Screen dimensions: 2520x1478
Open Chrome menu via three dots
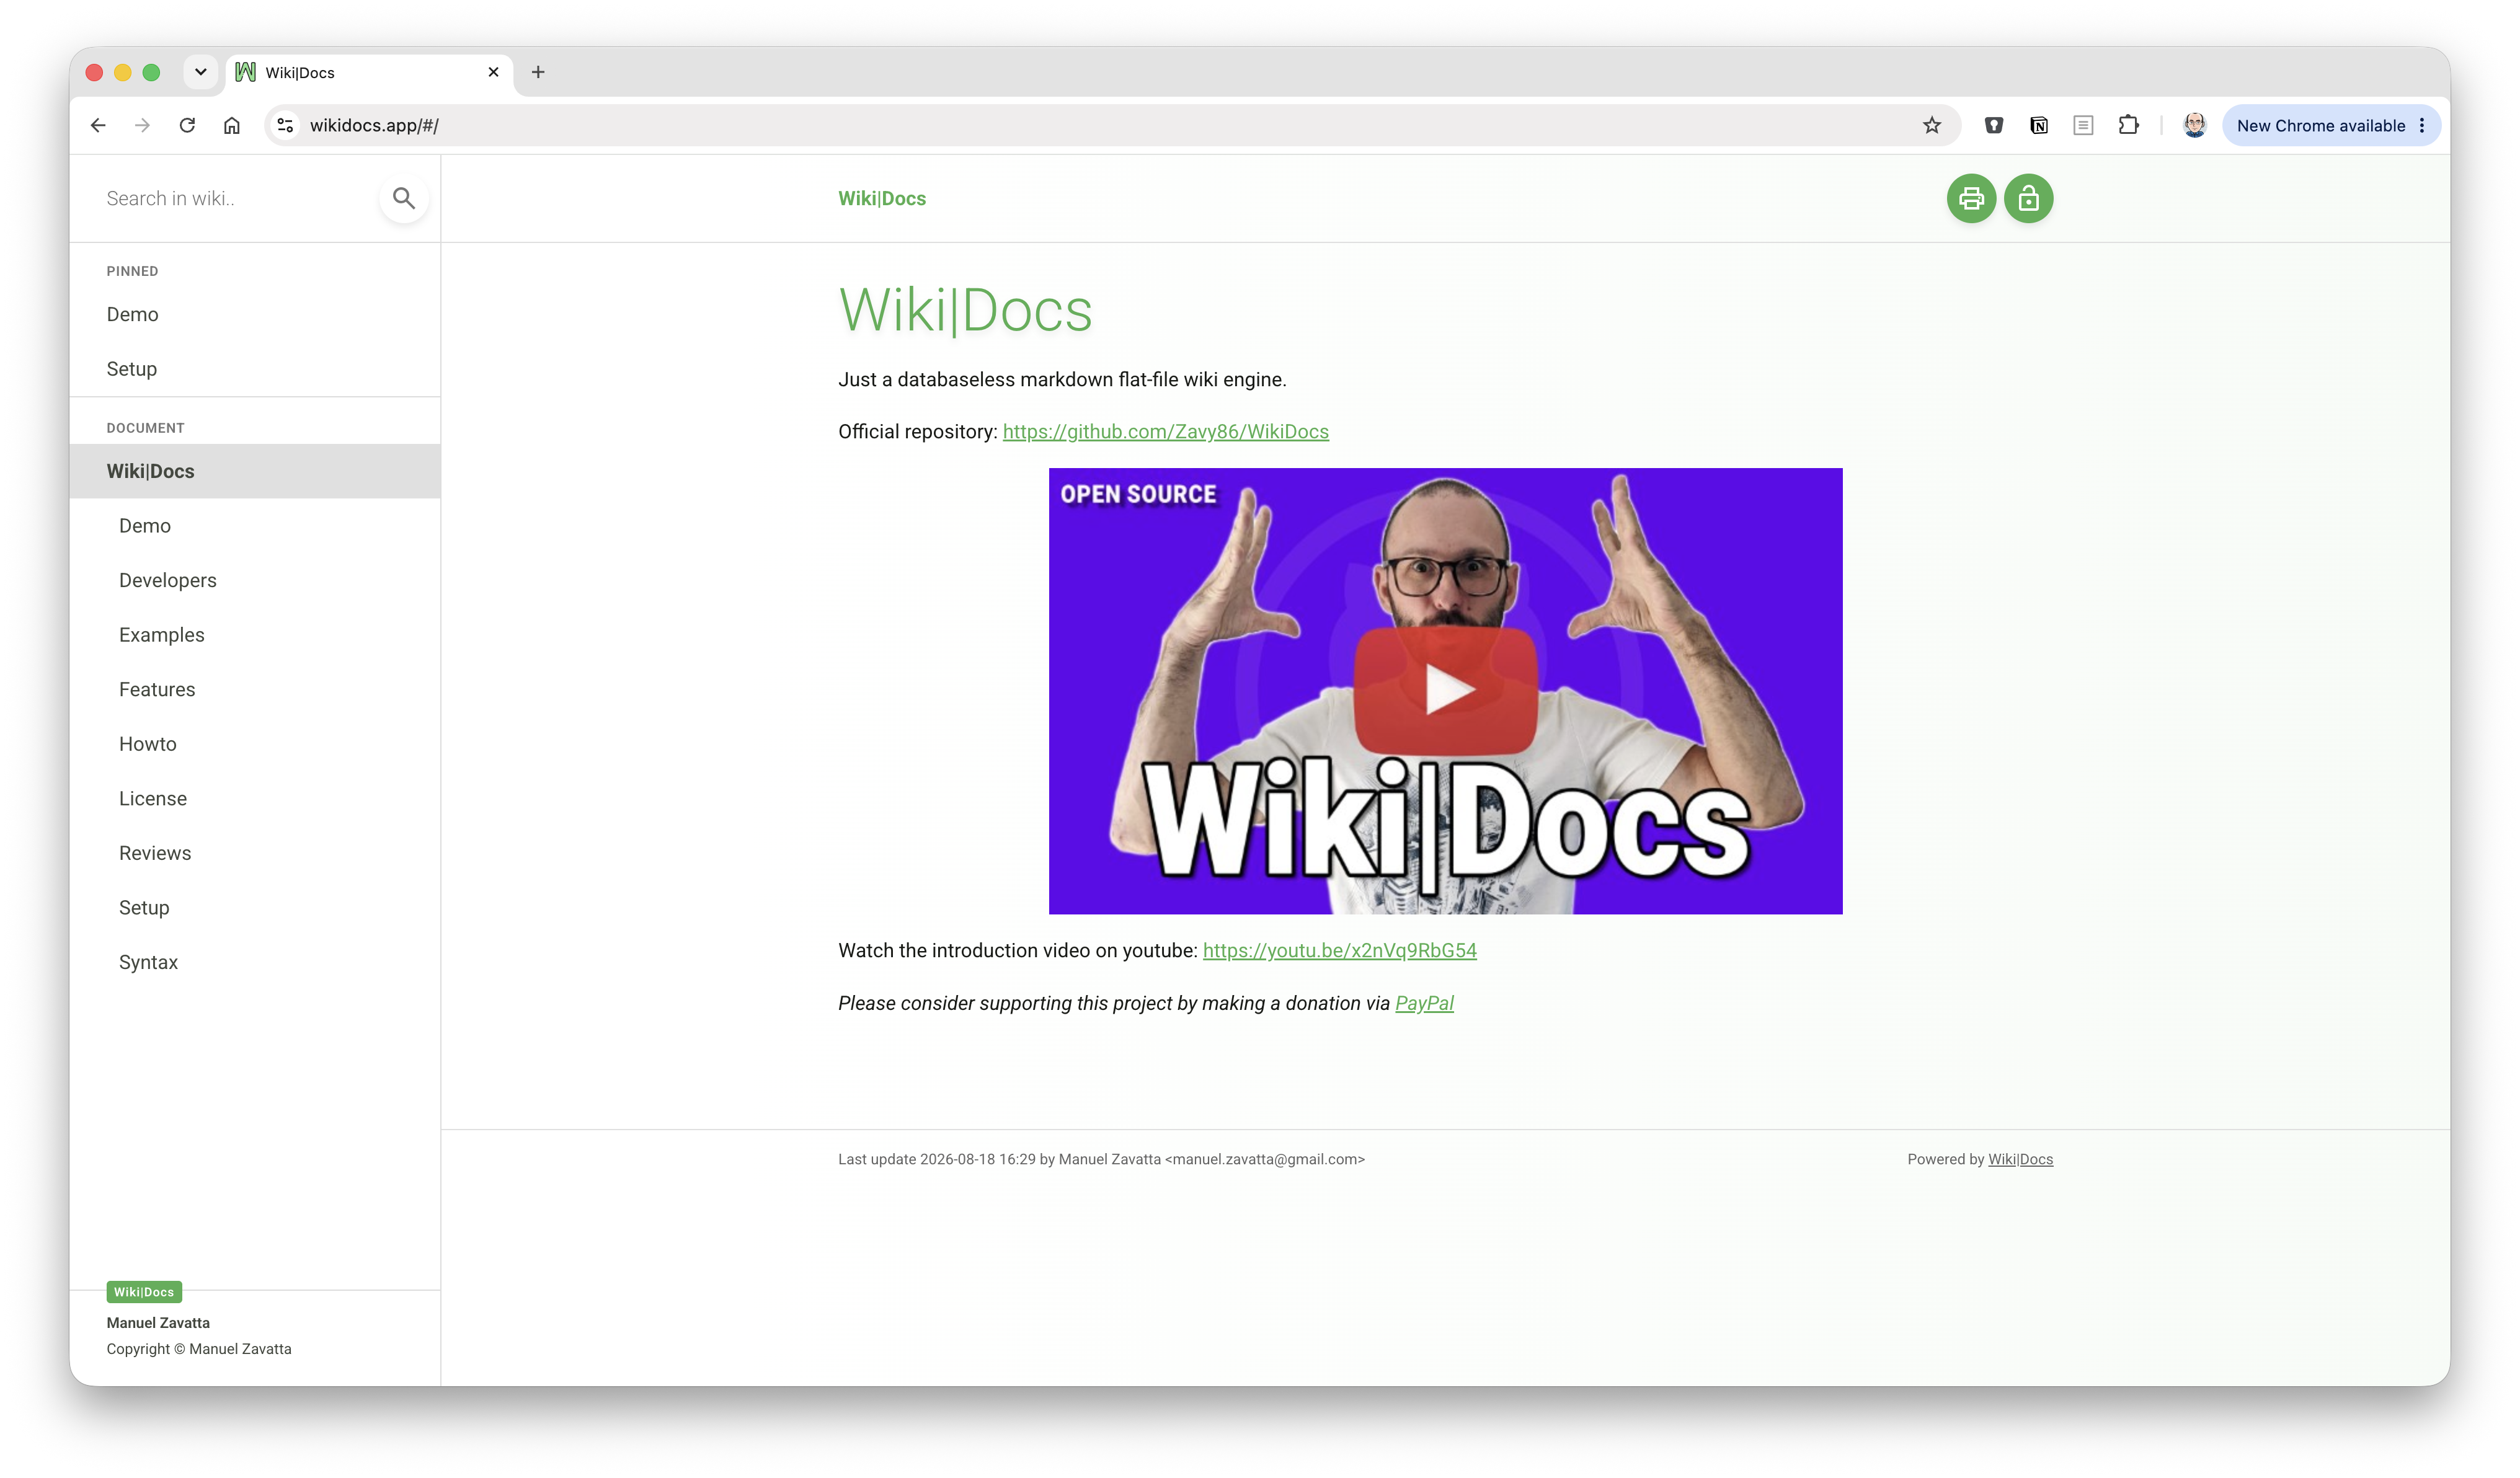(2422, 125)
